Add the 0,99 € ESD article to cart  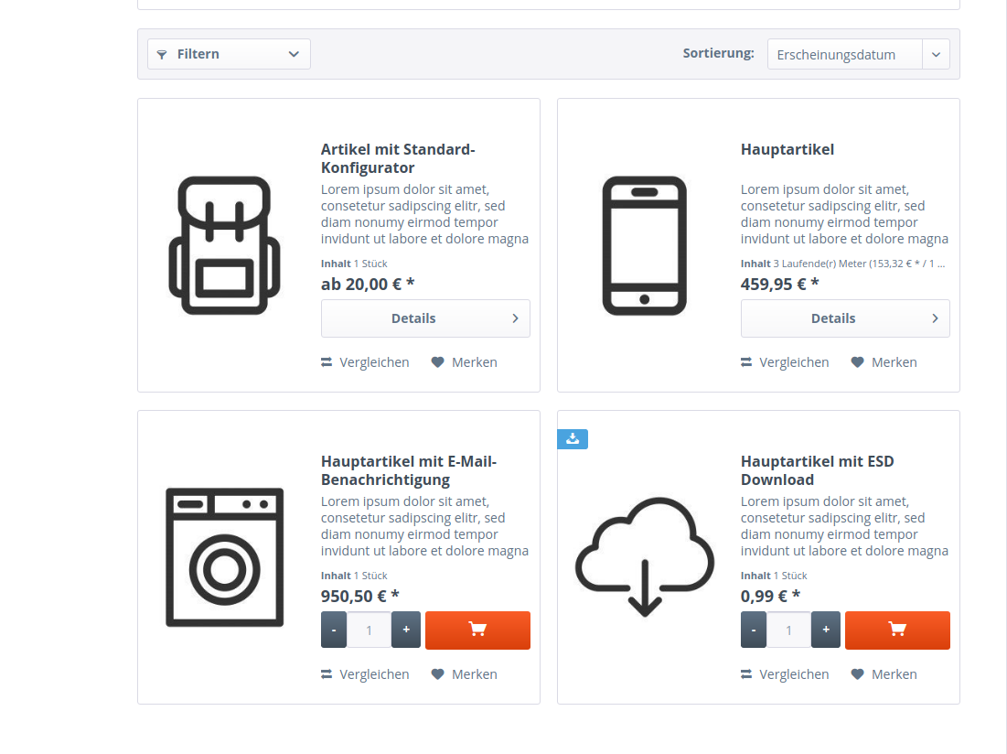click(897, 630)
